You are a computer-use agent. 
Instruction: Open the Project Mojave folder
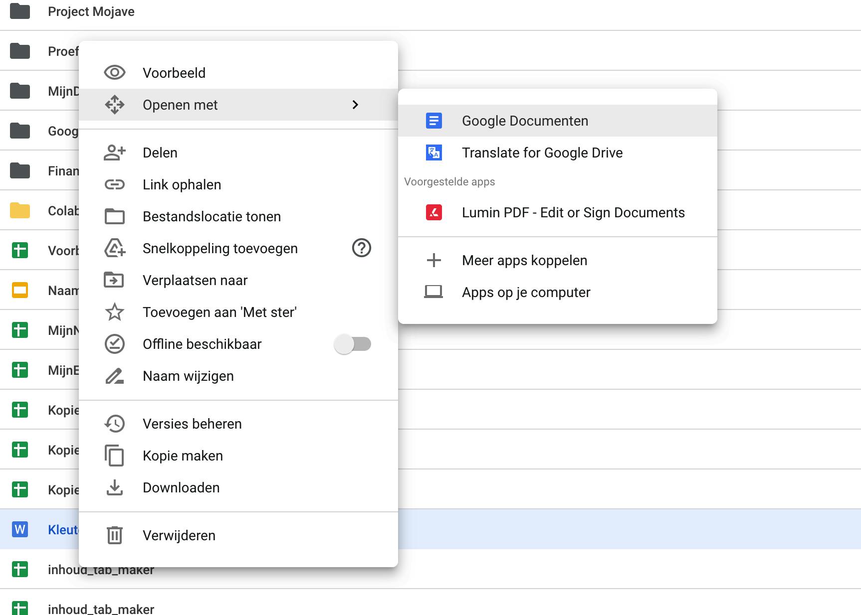(91, 11)
